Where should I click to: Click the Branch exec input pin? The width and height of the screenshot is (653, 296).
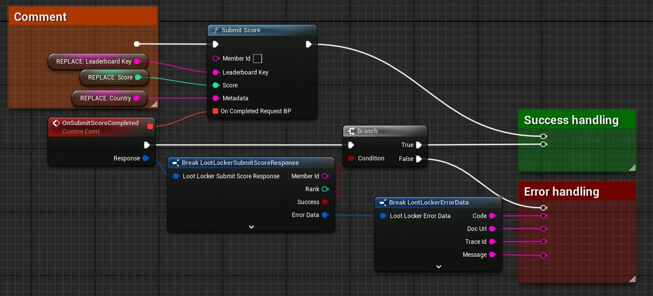point(351,145)
